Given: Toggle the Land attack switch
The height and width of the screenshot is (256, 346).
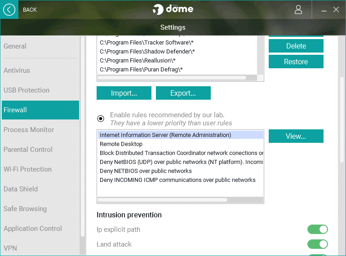Looking at the screenshot, I should pos(318,244).
